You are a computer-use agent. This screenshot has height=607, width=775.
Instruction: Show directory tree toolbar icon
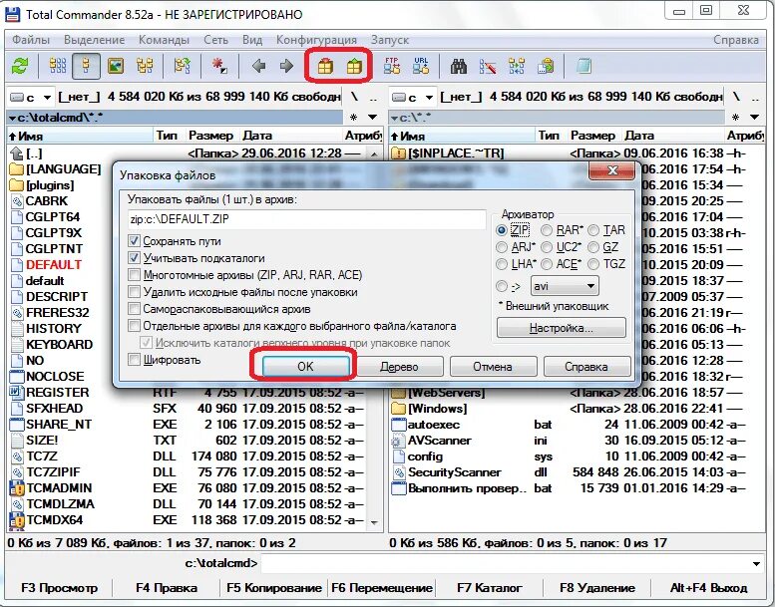pos(145,66)
